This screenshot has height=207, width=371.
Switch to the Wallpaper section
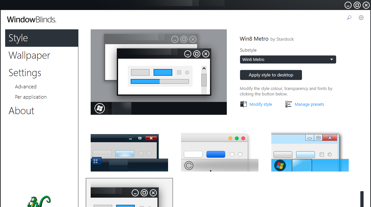29,55
